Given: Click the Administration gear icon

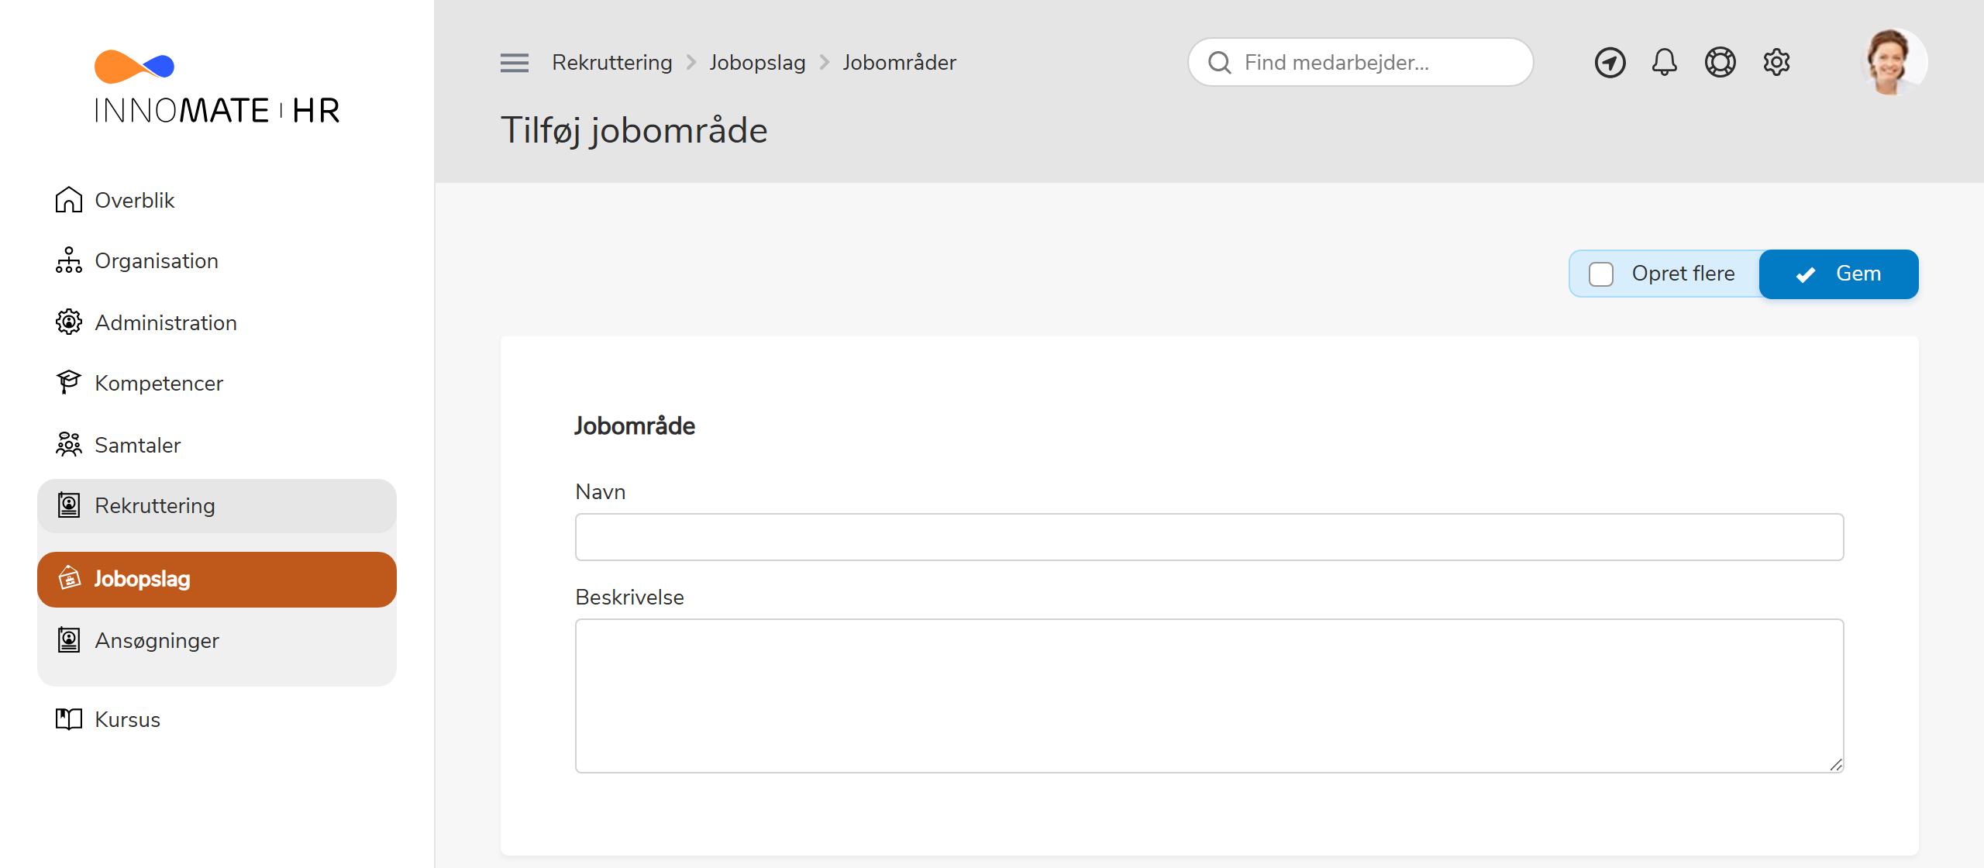Looking at the screenshot, I should [x=69, y=322].
